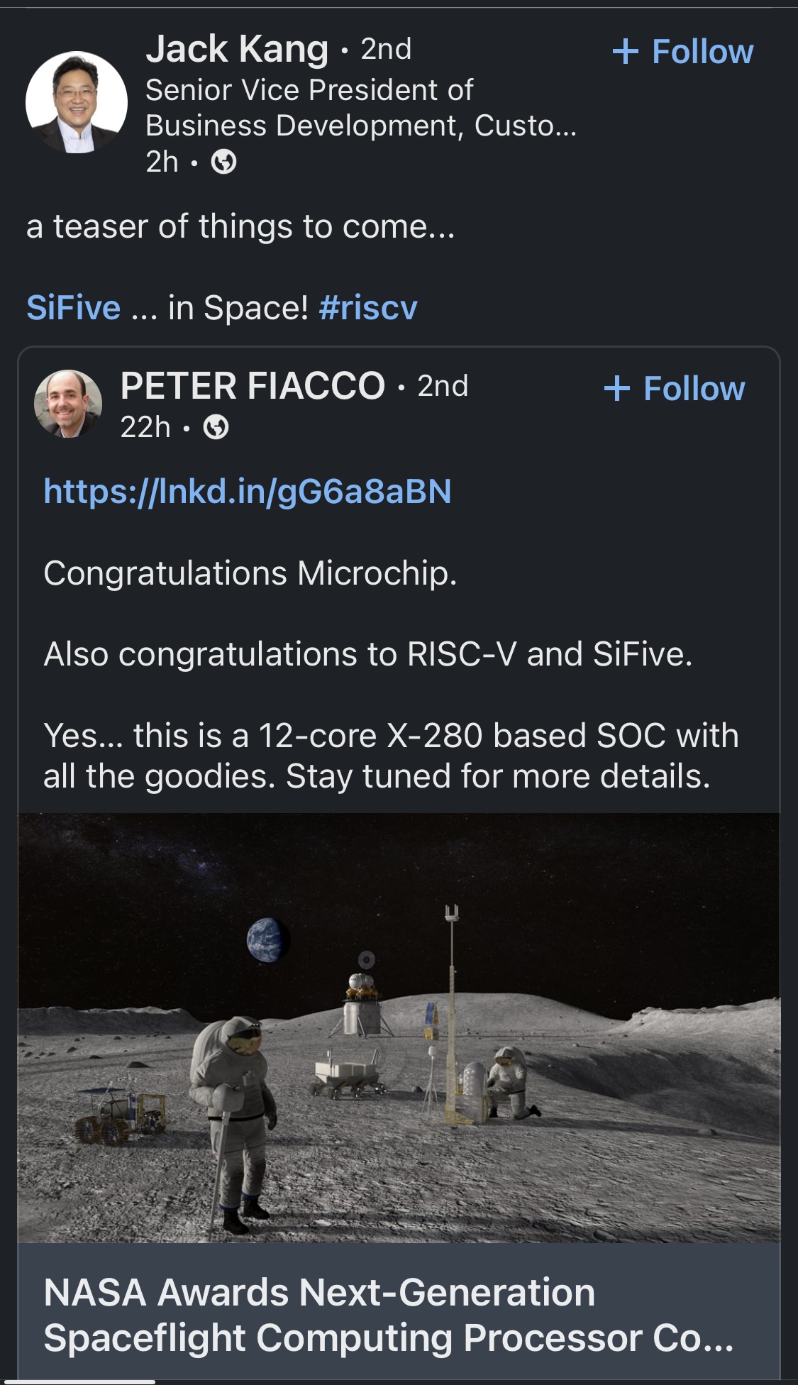Click the "Congratulations Microchip." line
This screenshot has width=798, height=1385.
[x=250, y=573]
